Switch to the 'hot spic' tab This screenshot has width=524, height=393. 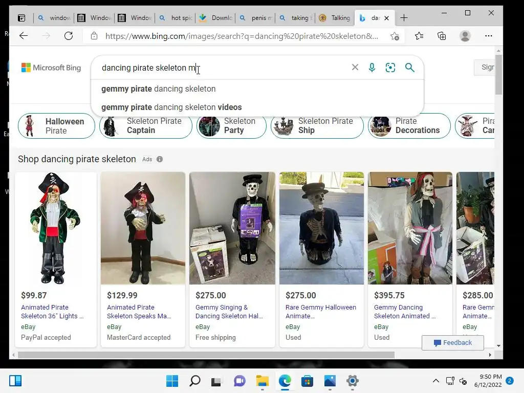[x=176, y=18]
